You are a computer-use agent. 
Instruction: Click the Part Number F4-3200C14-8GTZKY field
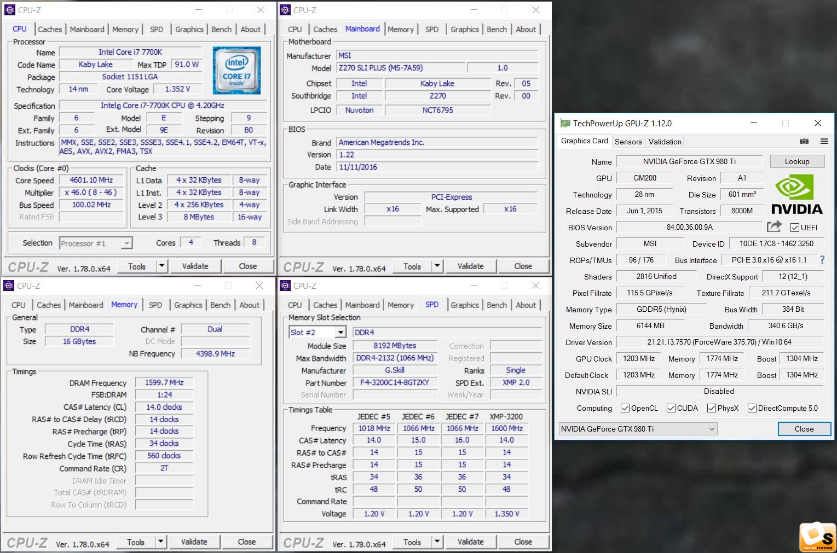coord(395,382)
